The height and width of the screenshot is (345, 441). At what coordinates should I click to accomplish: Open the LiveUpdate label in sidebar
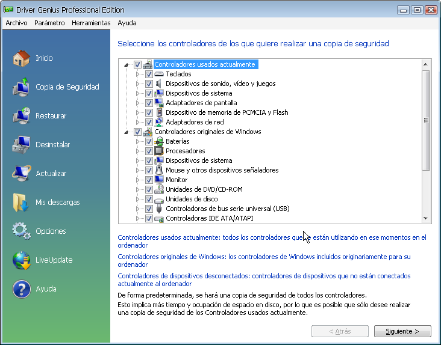pyautogui.click(x=54, y=260)
